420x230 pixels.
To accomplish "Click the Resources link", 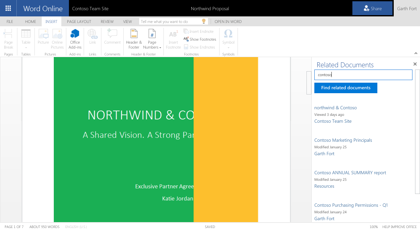I will click(x=324, y=186).
